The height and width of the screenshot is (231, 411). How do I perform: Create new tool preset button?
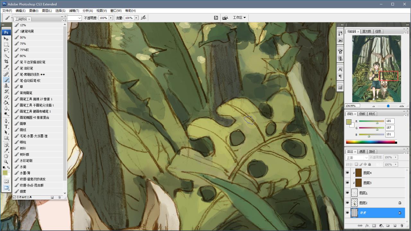tap(52, 197)
